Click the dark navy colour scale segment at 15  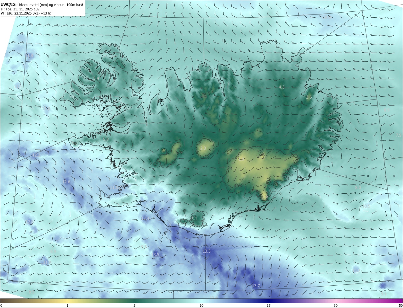[269, 301]
